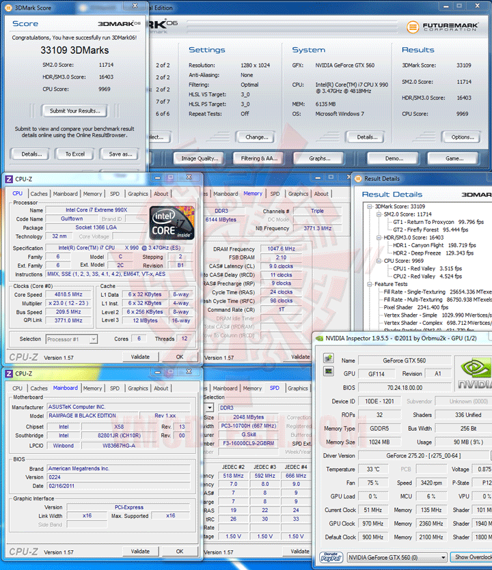The width and height of the screenshot is (492, 570).
Task: Click OK in CPU-Z Mainboard window
Action: click(x=180, y=552)
